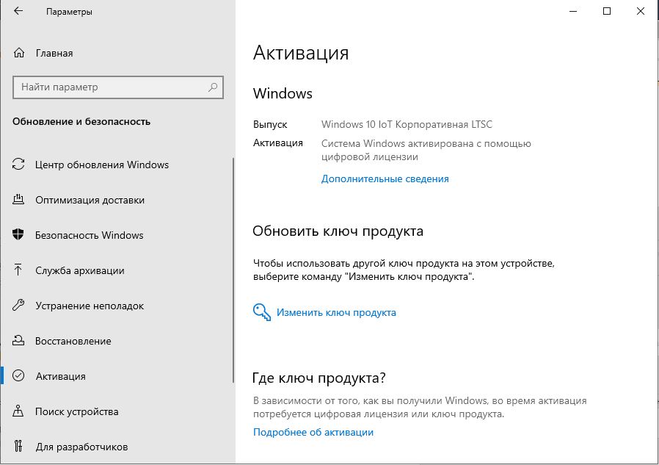Image resolution: width=659 pixels, height=465 pixels.
Task: Go to Безопасность Windows
Action: [89, 235]
